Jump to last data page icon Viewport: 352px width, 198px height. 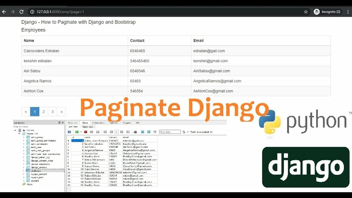128,132
